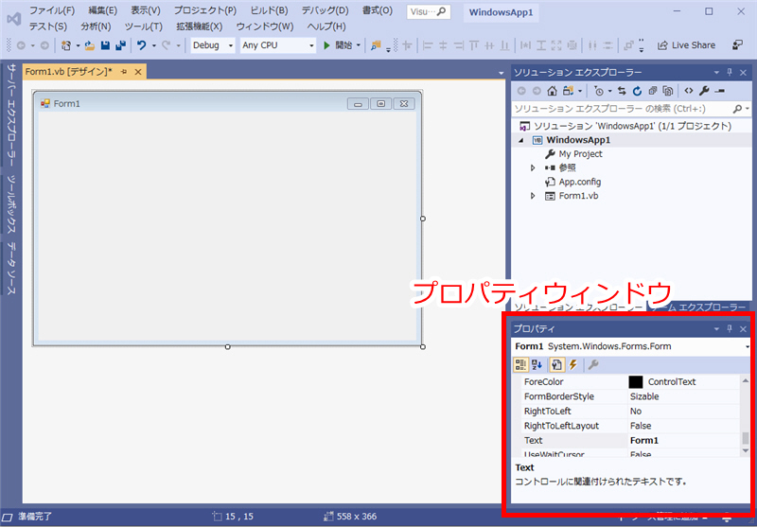757x527 pixels.
Task: Toggle pin on Properties panel
Action: tap(729, 328)
